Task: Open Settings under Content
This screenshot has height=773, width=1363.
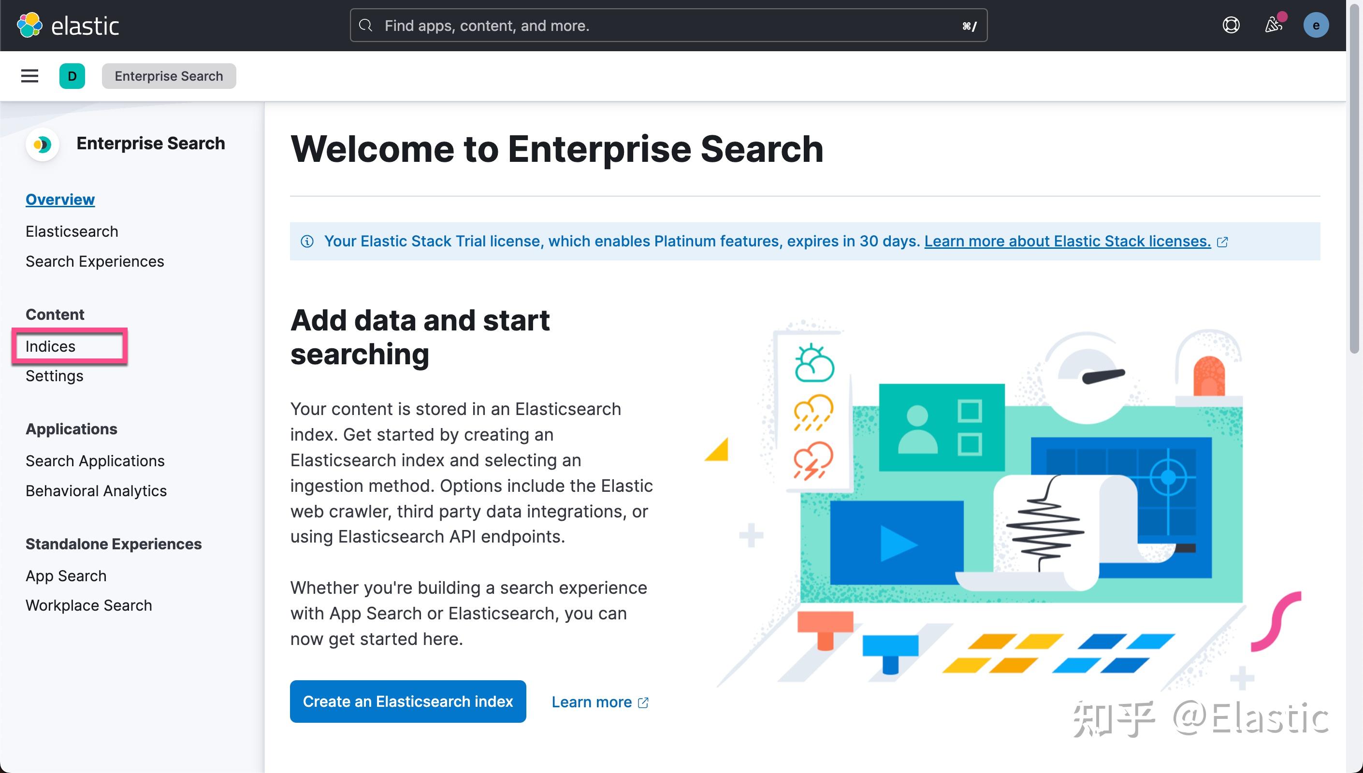Action: (54, 375)
